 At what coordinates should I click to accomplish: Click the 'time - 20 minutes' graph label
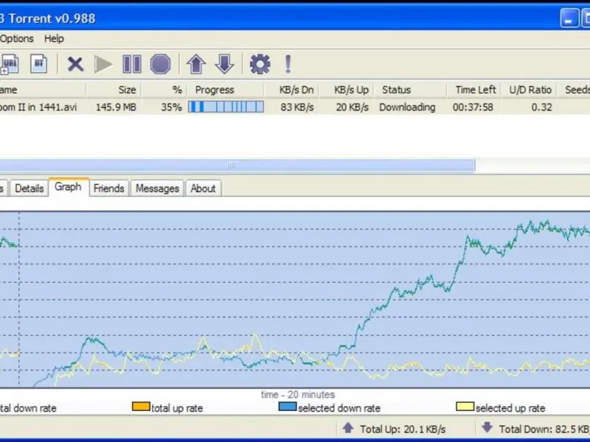(x=298, y=395)
